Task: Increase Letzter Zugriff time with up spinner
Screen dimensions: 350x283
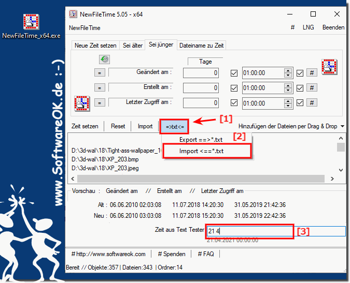Action: (x=288, y=101)
